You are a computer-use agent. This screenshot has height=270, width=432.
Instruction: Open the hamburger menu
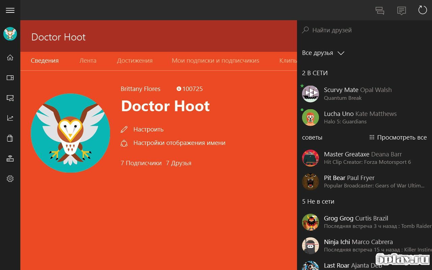(x=10, y=10)
